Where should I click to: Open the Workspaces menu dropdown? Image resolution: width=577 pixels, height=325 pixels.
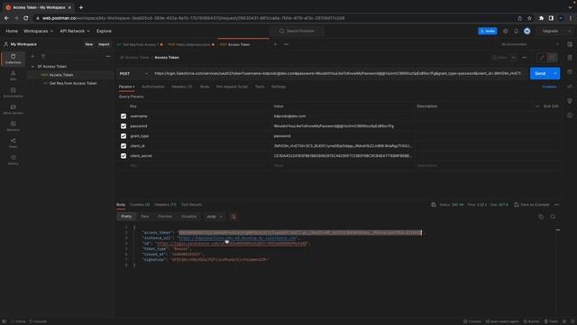pos(38,32)
